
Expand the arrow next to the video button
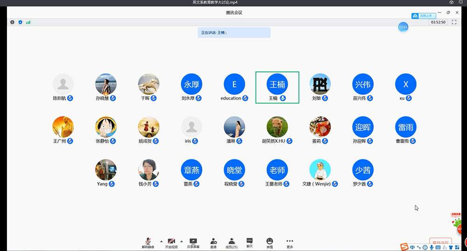pyautogui.click(x=182, y=241)
